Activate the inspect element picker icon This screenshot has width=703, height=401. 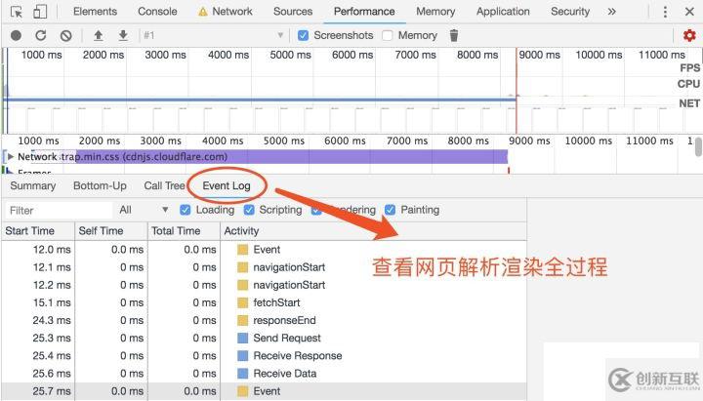point(17,12)
